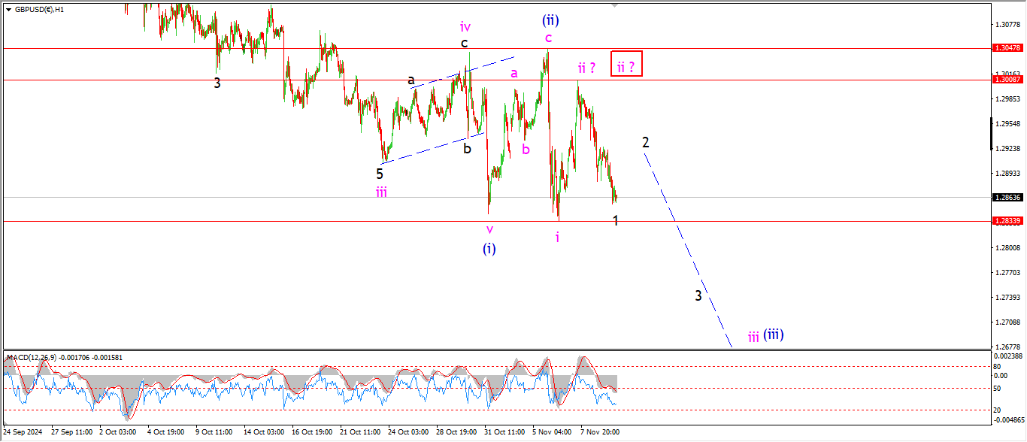The image size is (1027, 442).
Task: Select the black wave label 1
Action: [616, 220]
